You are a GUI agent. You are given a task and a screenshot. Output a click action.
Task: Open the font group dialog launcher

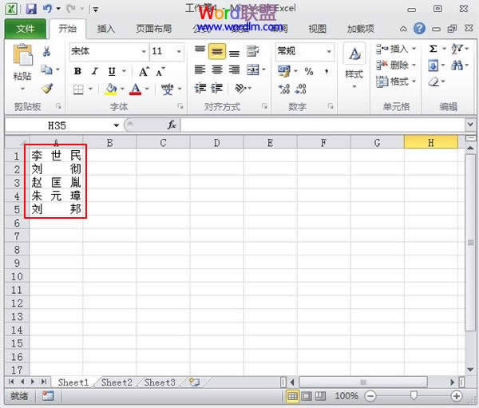[x=180, y=106]
